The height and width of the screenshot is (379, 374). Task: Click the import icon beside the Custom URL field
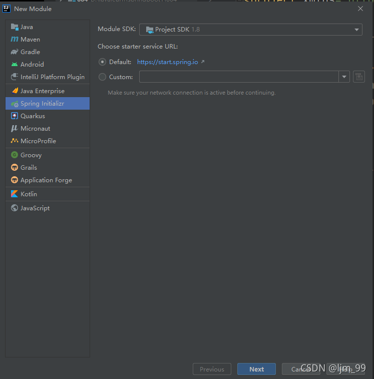tap(359, 77)
